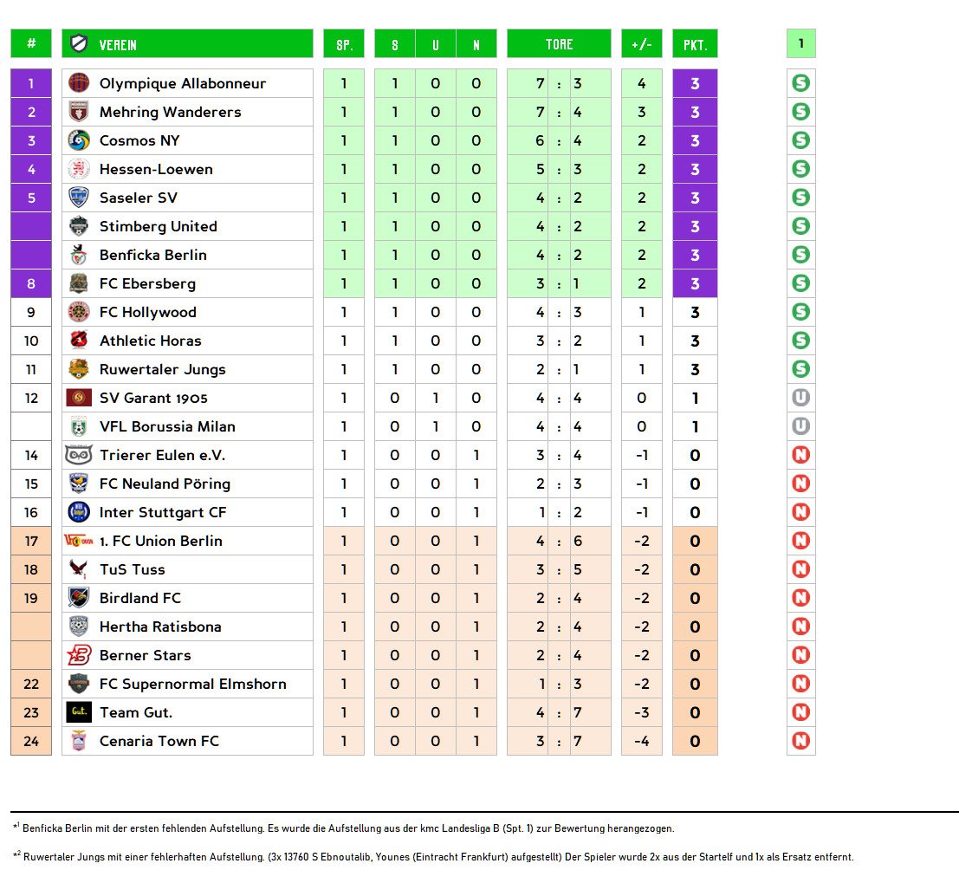Open the FC Hollywood team name
959x870 pixels.
pyautogui.click(x=147, y=312)
